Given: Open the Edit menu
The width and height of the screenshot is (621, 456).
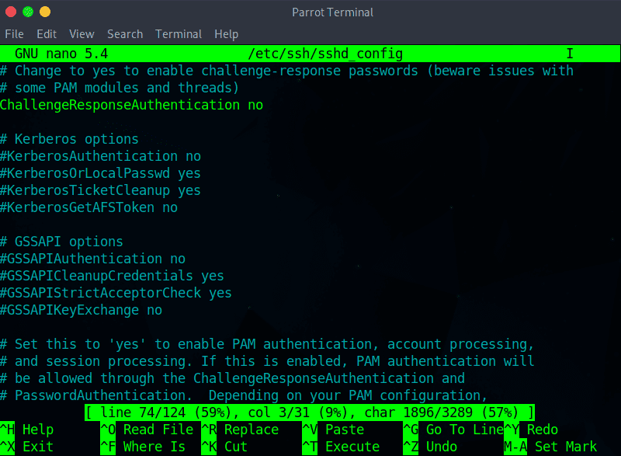Looking at the screenshot, I should coord(47,34).
